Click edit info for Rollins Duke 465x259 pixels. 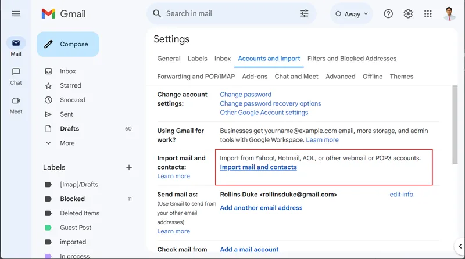tap(401, 195)
